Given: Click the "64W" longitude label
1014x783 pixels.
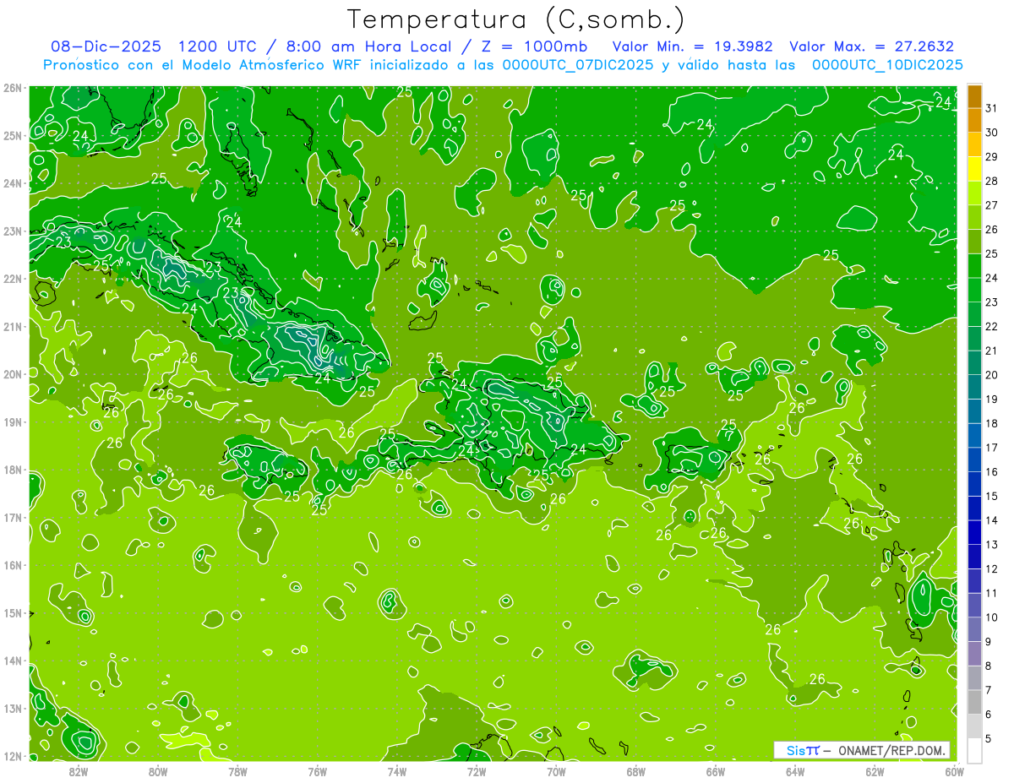Looking at the screenshot, I should click(795, 771).
